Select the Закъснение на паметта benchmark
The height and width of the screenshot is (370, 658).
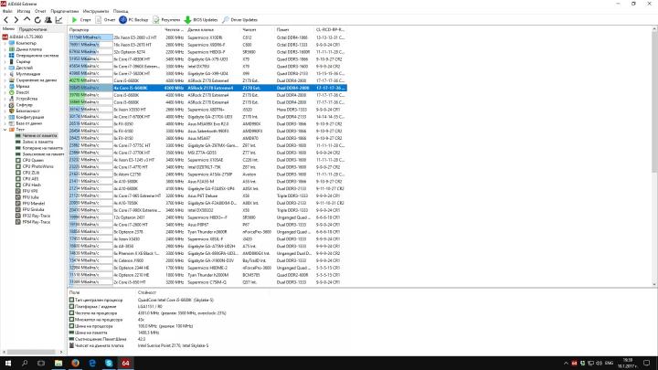coord(43,154)
